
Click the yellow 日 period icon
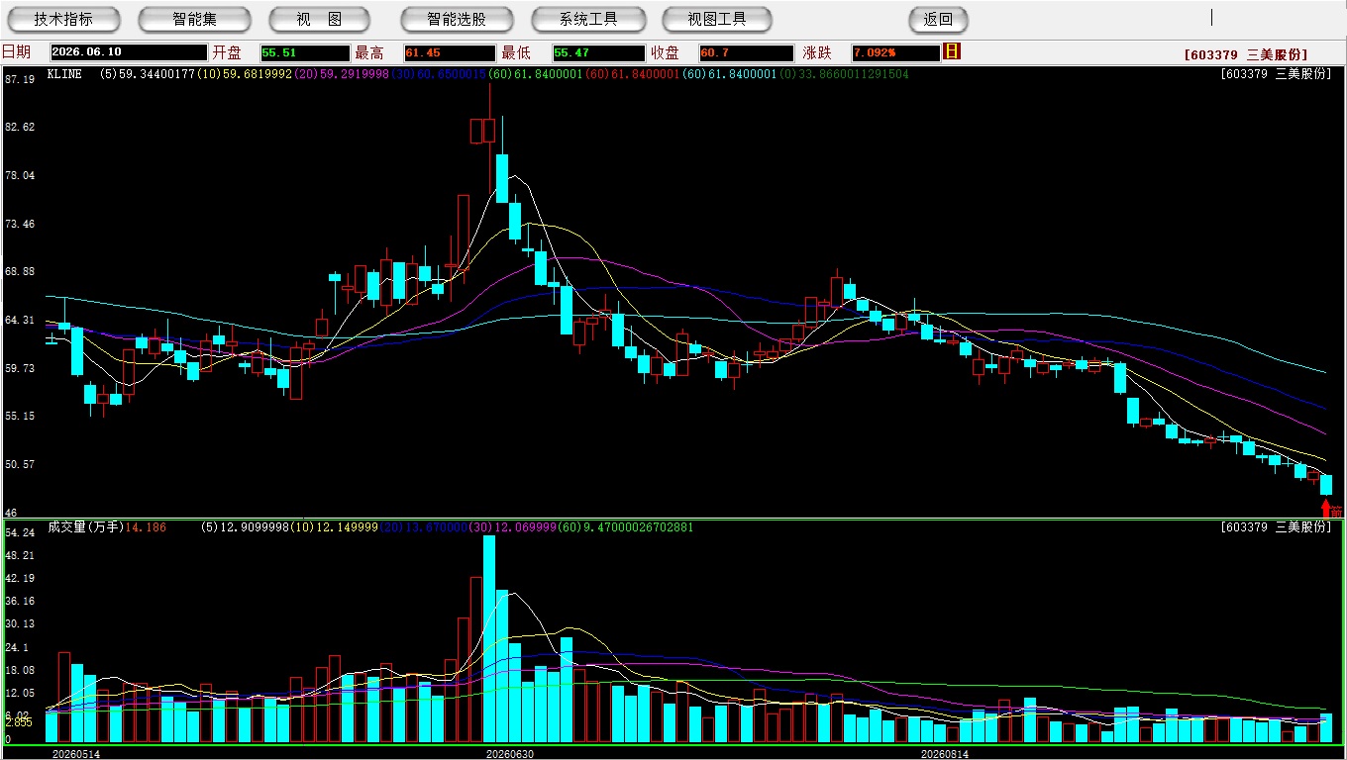point(953,51)
